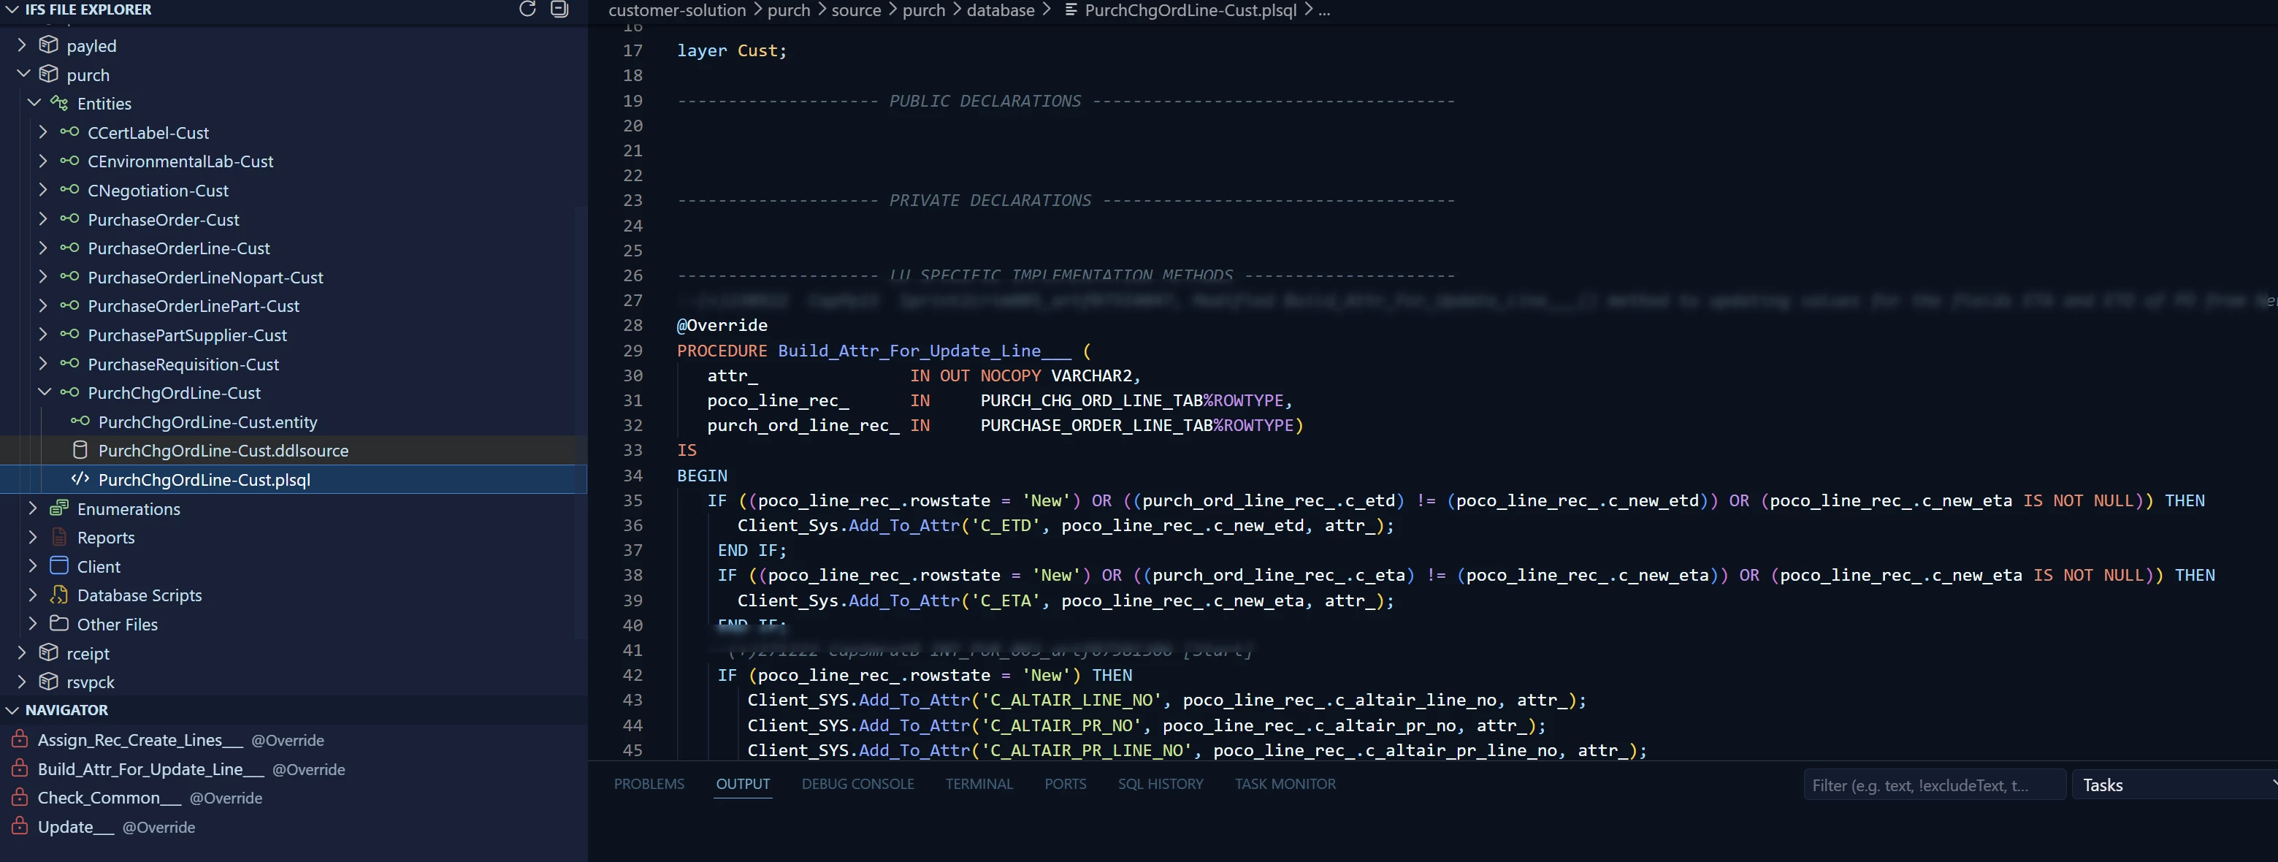This screenshot has width=2278, height=862.
Task: Open the TASK MONITOR tab
Action: [1285, 783]
